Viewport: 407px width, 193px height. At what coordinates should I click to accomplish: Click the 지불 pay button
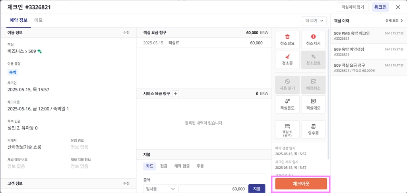(x=257, y=189)
